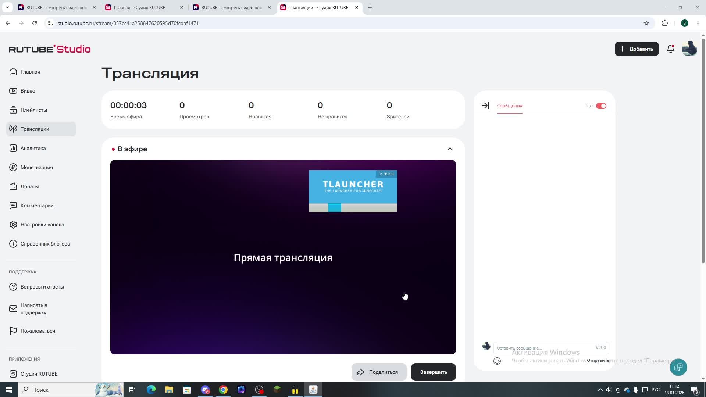Click the notifications bell icon
The image size is (706, 397).
670,49
